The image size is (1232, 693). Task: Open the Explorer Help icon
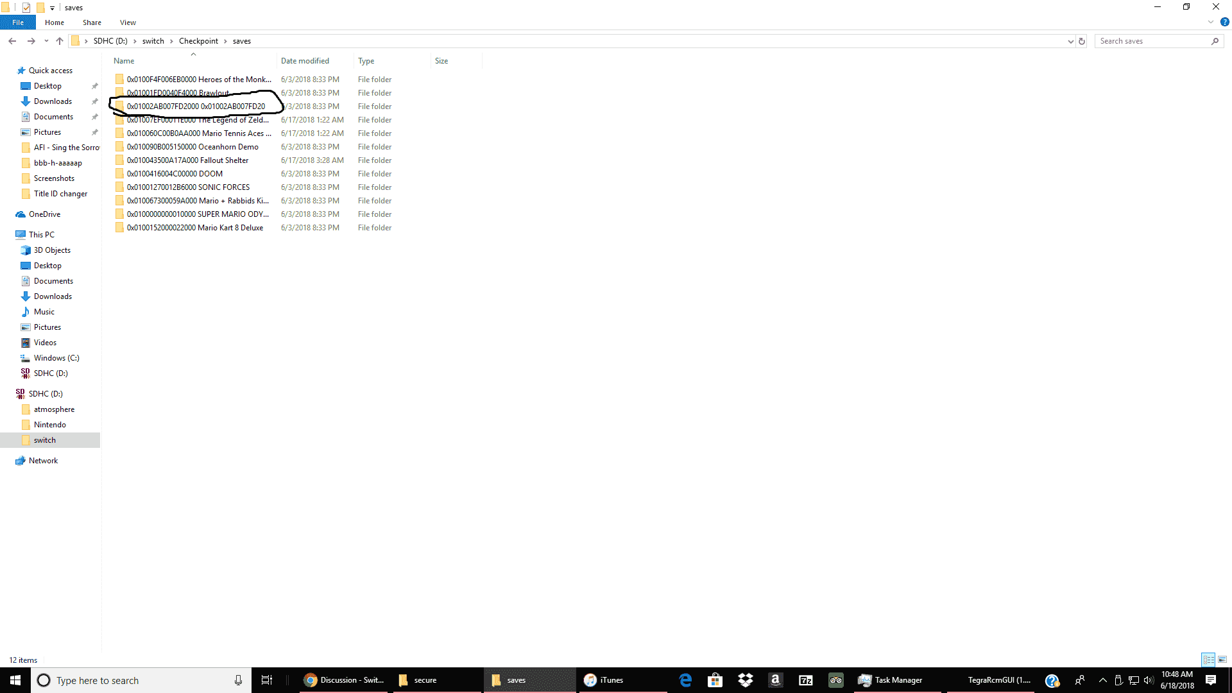pos(1224,22)
